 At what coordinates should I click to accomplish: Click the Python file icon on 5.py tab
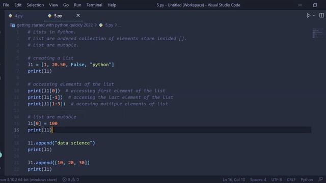pos(49,16)
